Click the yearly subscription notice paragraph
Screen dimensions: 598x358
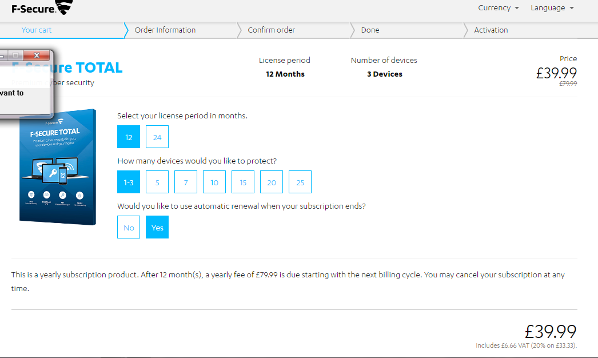click(288, 282)
